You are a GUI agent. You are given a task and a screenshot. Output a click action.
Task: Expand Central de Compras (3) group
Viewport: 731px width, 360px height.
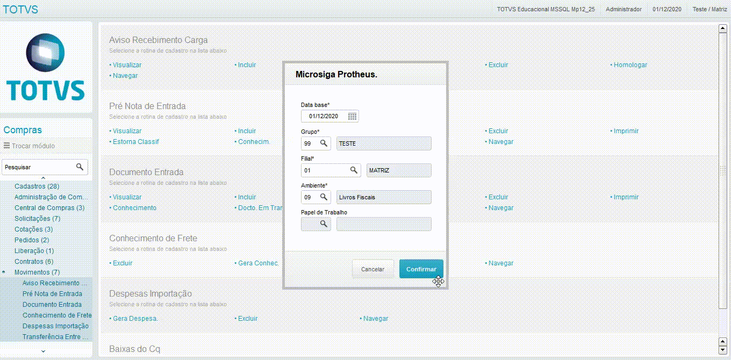click(x=49, y=208)
